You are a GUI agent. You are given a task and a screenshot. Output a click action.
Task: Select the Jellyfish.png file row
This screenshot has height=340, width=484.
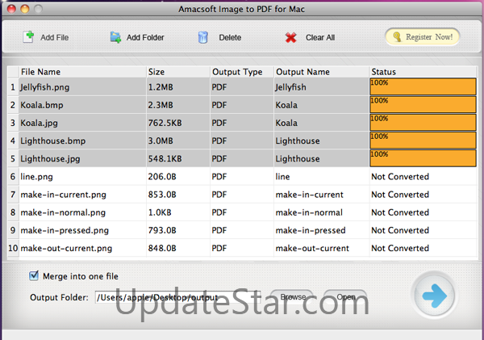coord(242,87)
